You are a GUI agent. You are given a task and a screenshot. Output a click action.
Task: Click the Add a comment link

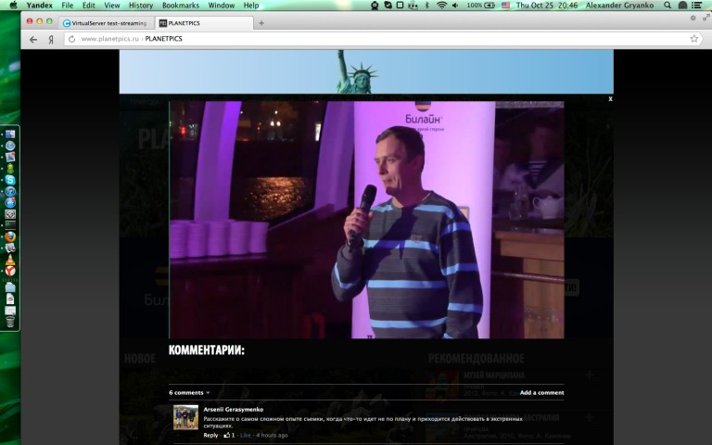541,393
